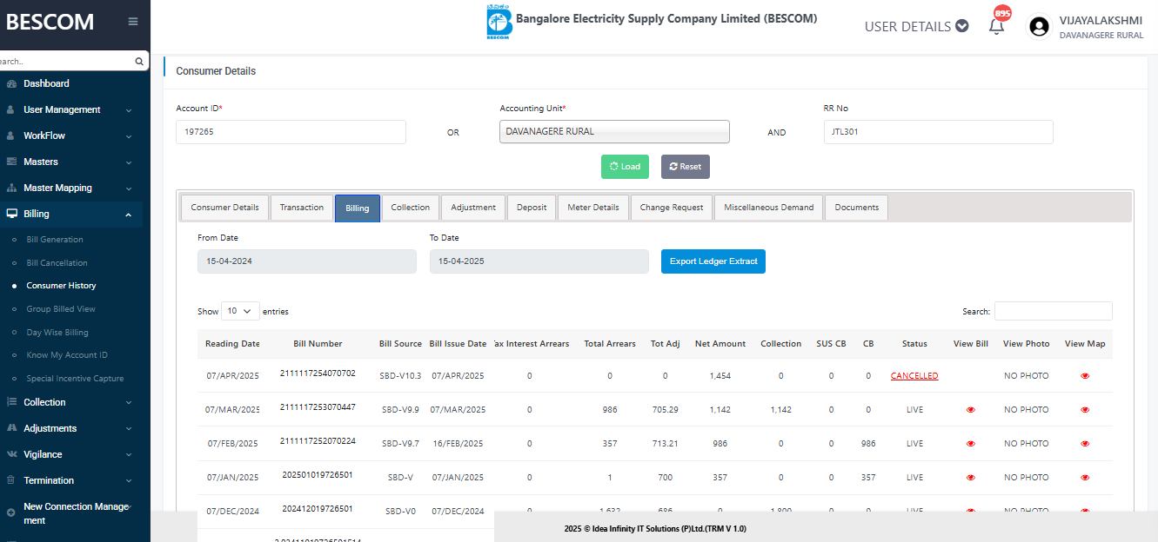The width and height of the screenshot is (1158, 542).
Task: Focus the Account ID input field
Action: pyautogui.click(x=291, y=132)
